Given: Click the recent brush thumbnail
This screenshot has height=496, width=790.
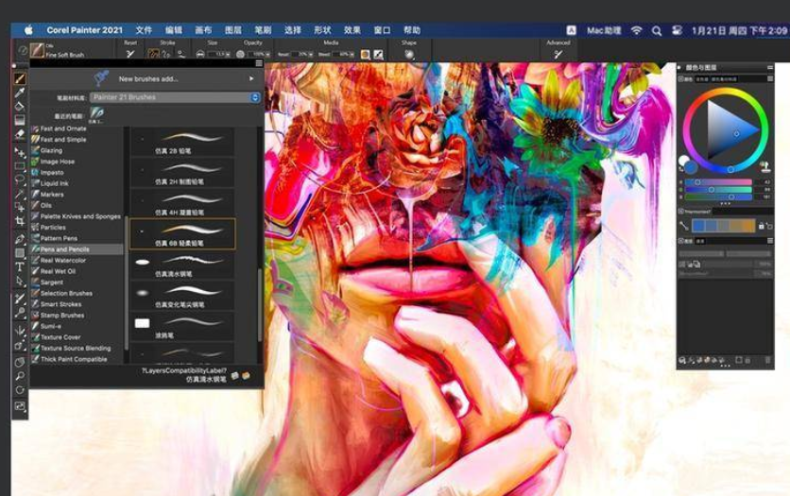Looking at the screenshot, I should (x=96, y=114).
